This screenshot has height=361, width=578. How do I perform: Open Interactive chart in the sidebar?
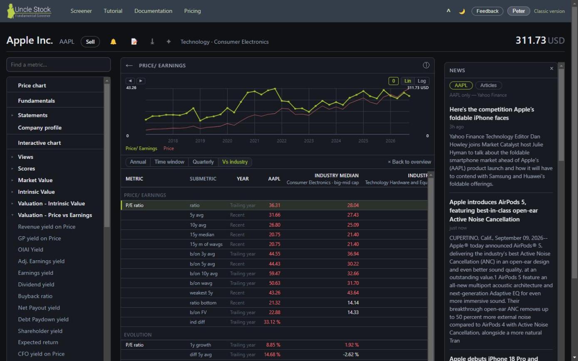pyautogui.click(x=39, y=143)
